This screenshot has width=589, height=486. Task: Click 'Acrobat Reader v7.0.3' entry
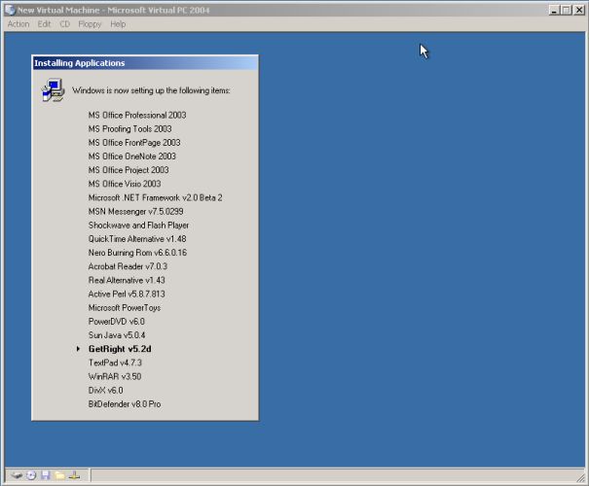click(x=128, y=266)
